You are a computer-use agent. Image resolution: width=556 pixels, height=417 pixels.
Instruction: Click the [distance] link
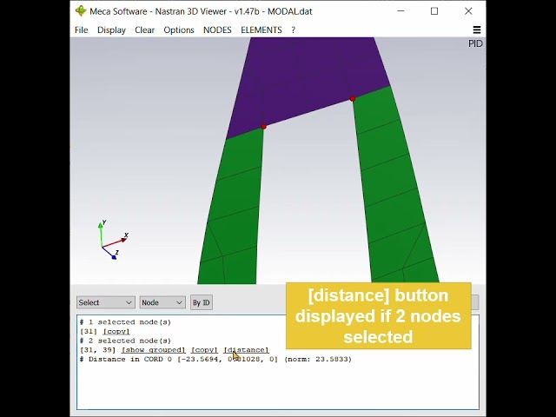(246, 350)
